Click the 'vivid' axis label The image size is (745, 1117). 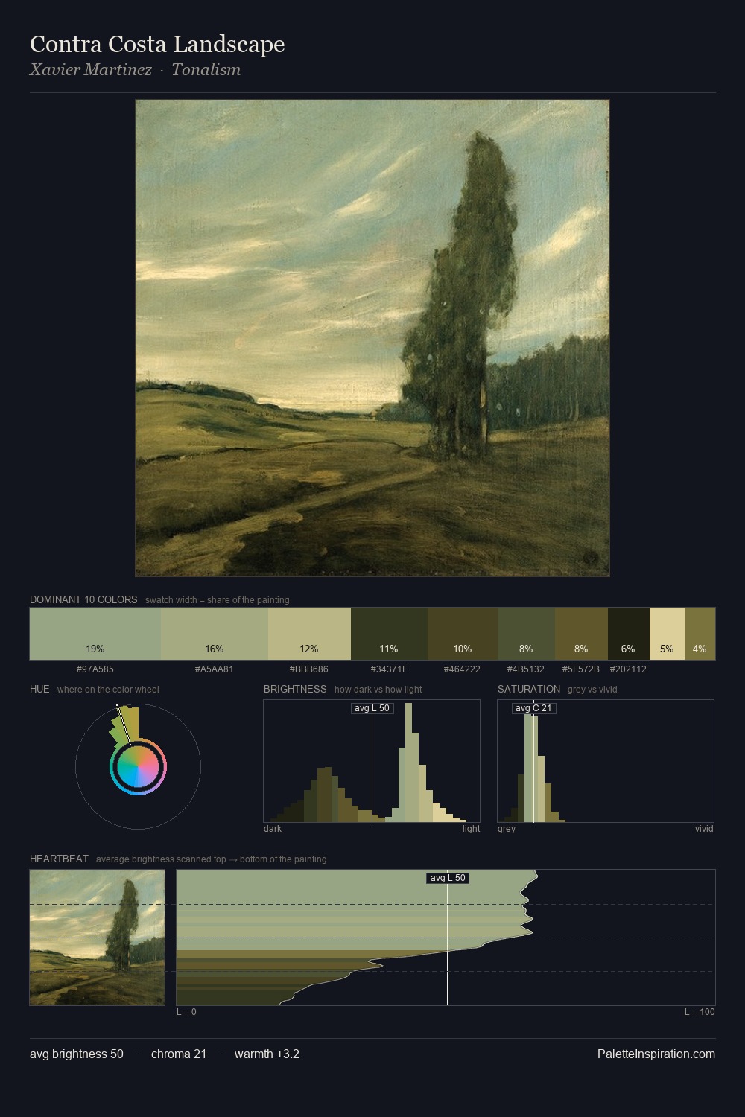point(704,828)
